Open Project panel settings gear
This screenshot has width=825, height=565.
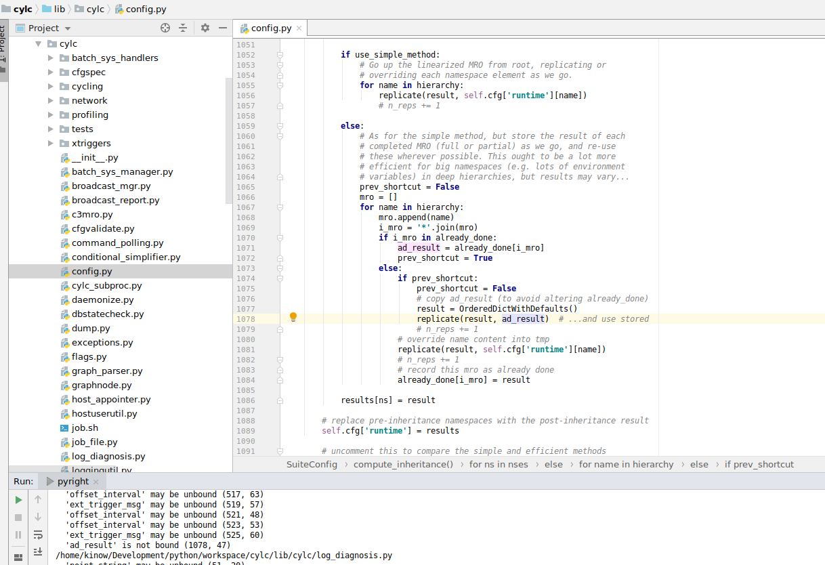pos(205,28)
